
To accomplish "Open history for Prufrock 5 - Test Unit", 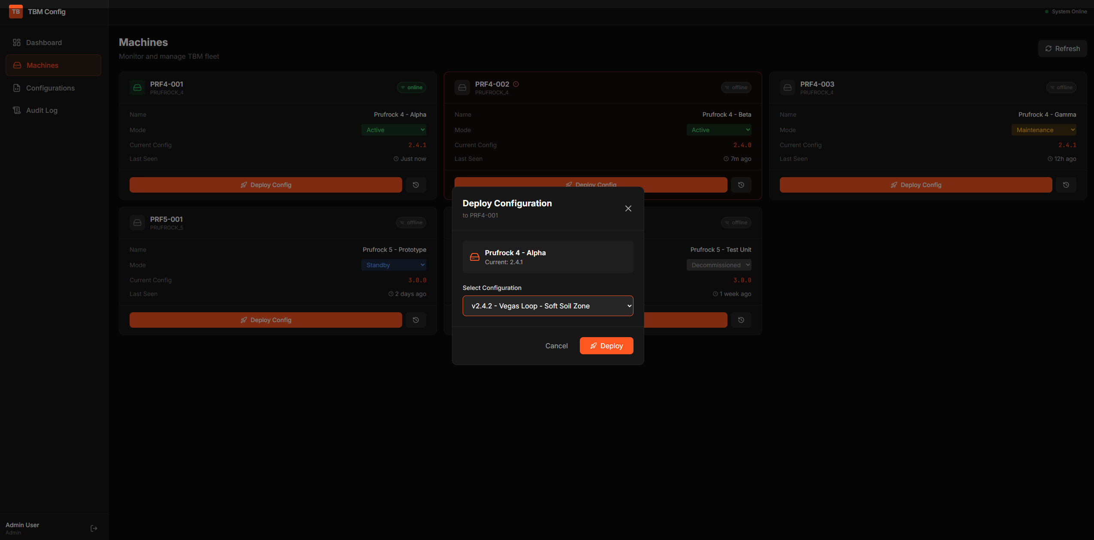I will click(741, 320).
